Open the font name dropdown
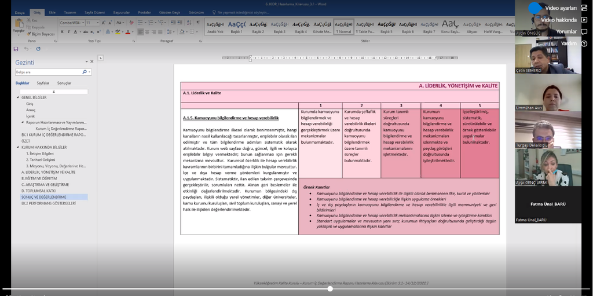The height and width of the screenshot is (296, 593). click(83, 23)
